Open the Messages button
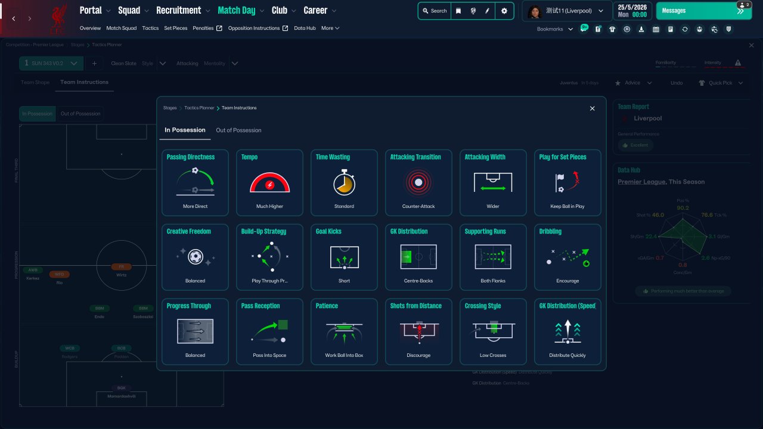763x429 pixels. pyautogui.click(x=703, y=11)
